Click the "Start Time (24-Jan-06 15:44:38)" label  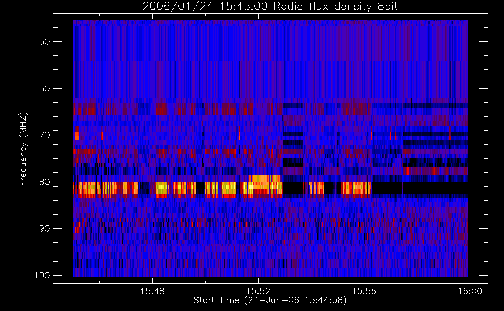tap(270, 300)
